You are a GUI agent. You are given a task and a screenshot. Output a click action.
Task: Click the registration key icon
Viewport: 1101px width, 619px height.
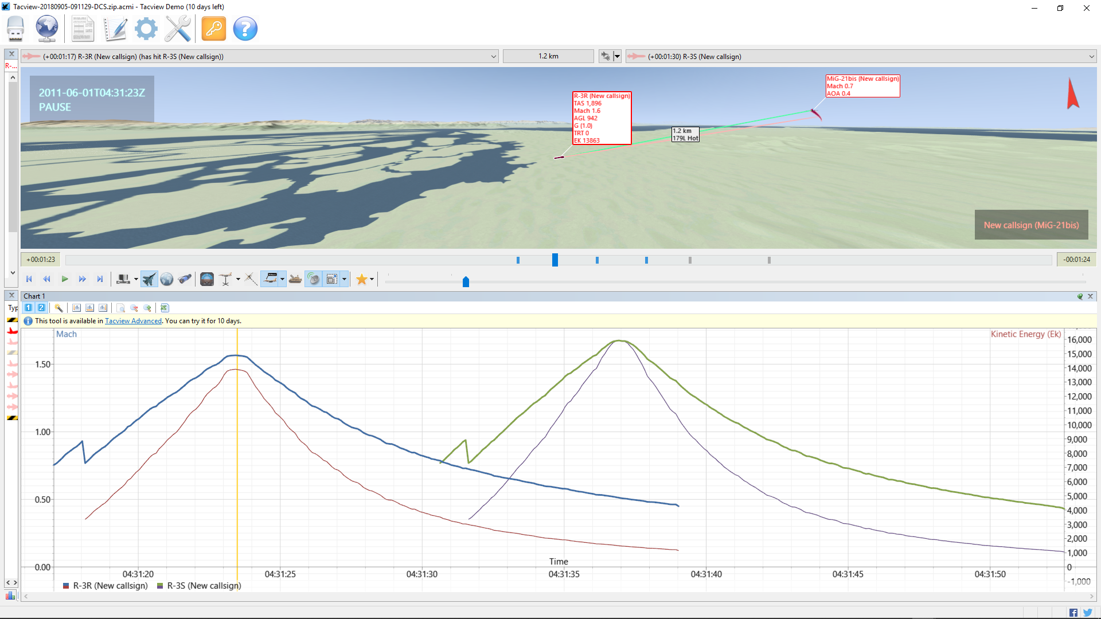(214, 29)
